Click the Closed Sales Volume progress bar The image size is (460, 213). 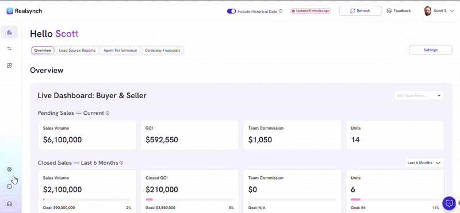(87, 200)
